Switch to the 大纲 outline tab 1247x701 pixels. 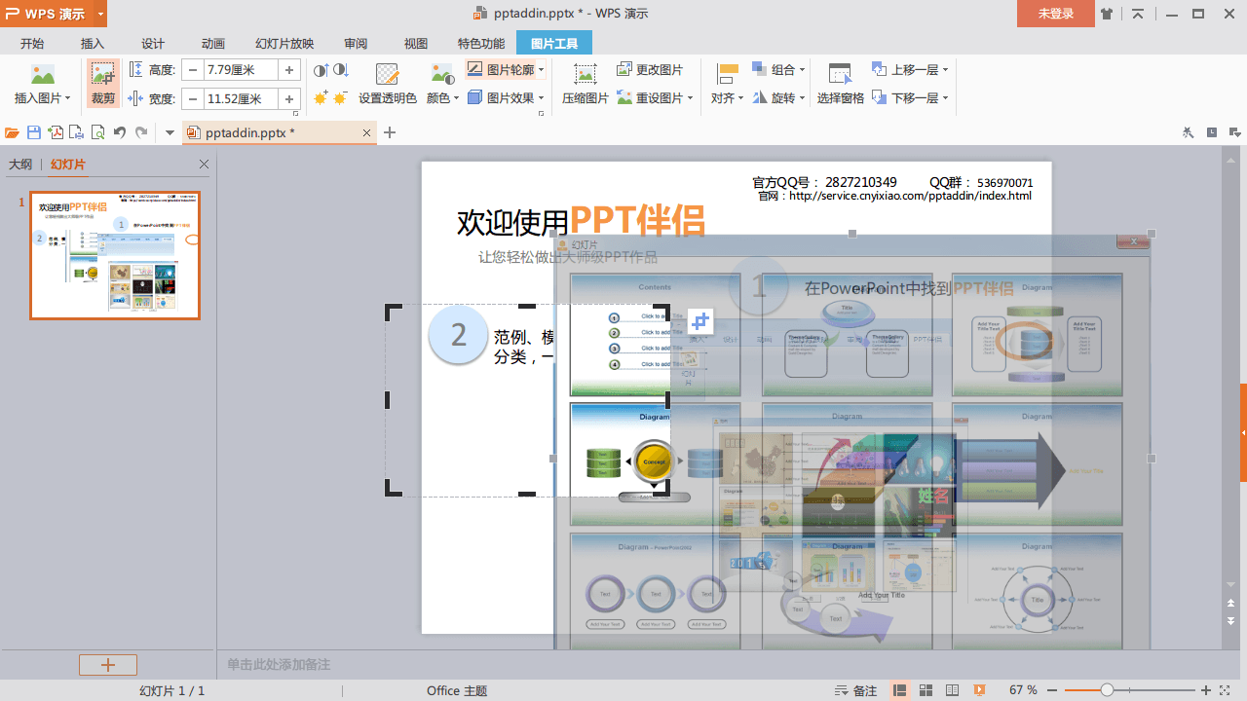(x=20, y=165)
